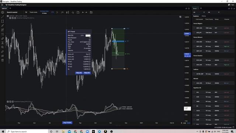Click the orange SL line on chart
Viewport: 236px width, 133px height.
(x=118, y=69)
